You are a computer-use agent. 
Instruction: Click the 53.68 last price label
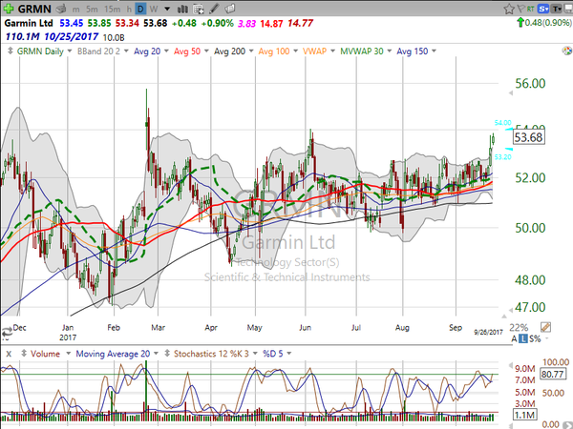click(x=529, y=137)
